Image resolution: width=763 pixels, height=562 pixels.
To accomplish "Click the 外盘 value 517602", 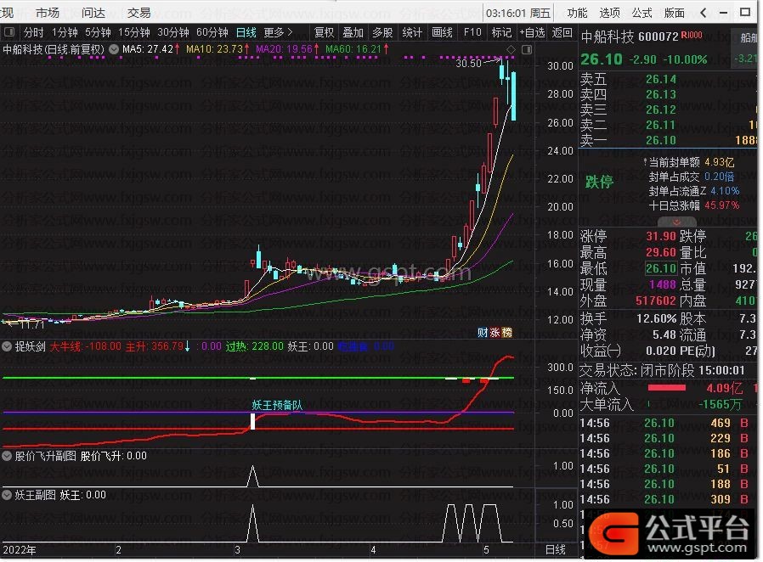I will point(655,301).
